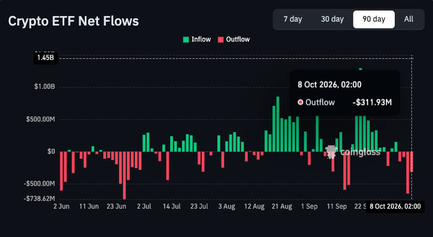
Task: Click the green Inflow legend swatch
Action: (x=186, y=39)
